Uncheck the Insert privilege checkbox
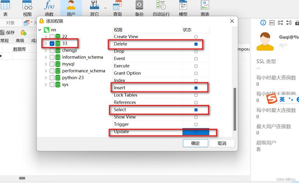Screen dimensions: 299x183 196,88
